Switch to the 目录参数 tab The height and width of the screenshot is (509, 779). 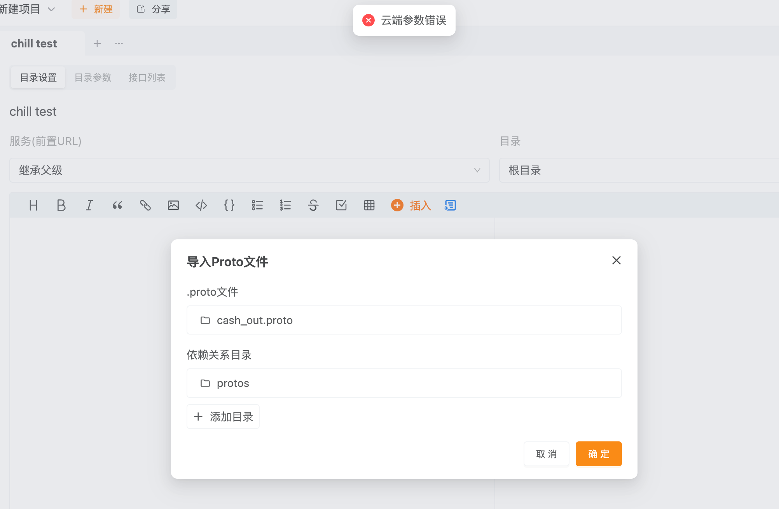coord(93,78)
